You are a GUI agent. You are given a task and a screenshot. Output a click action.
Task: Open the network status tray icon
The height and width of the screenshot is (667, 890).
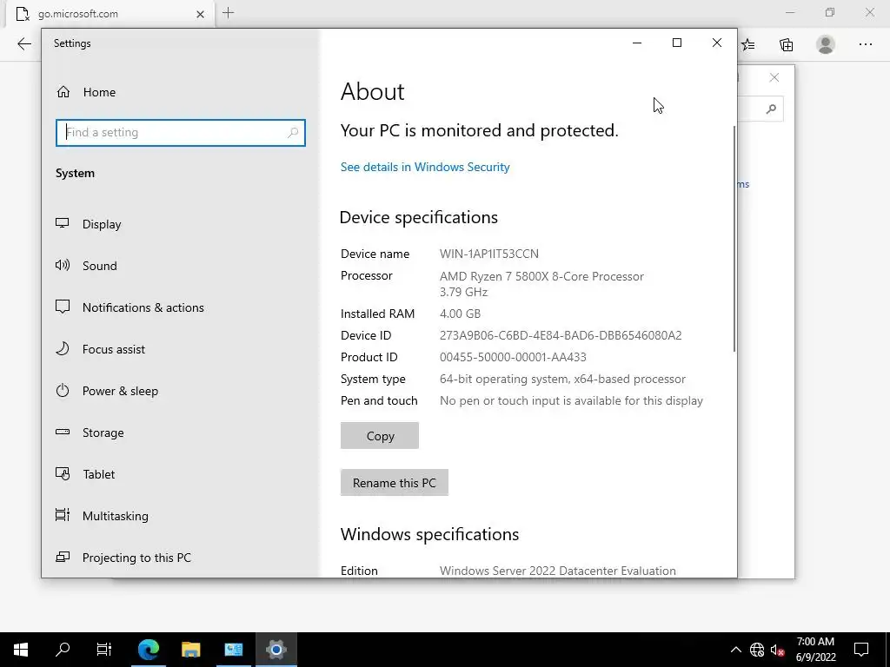757,650
